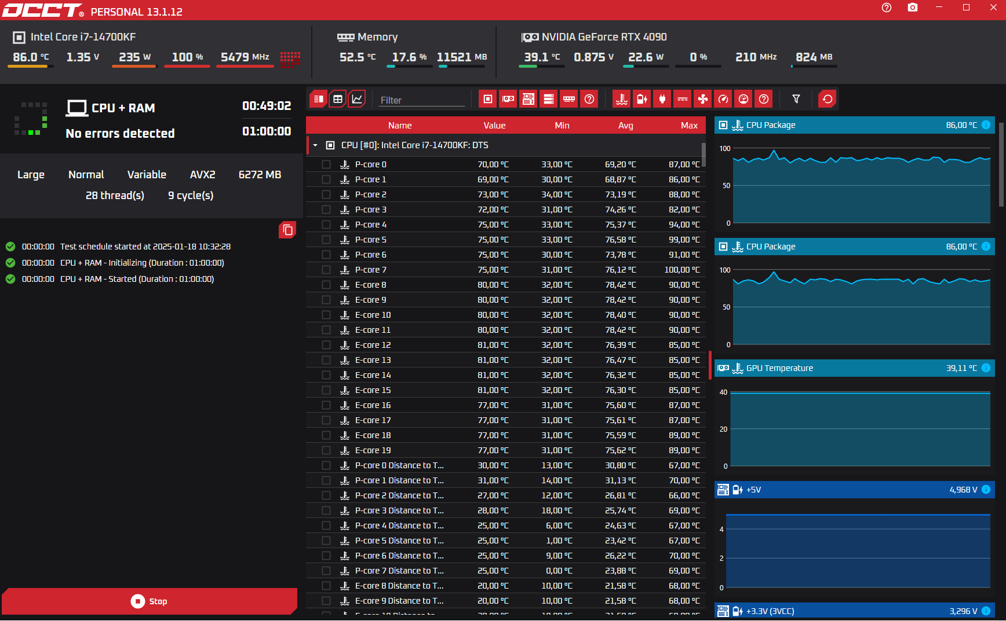Click the graphs panel vertical scrollbar
This screenshot has height=621, width=1006.
point(1001,164)
